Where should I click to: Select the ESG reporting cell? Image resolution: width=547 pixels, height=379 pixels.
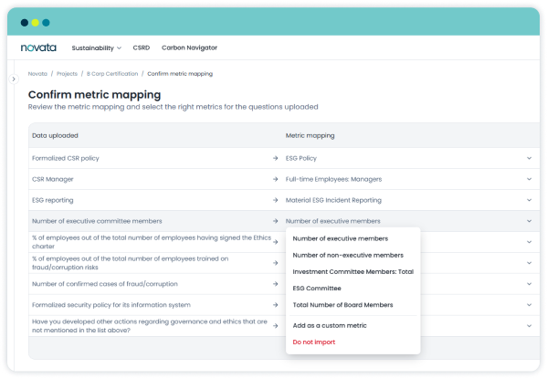pos(53,200)
